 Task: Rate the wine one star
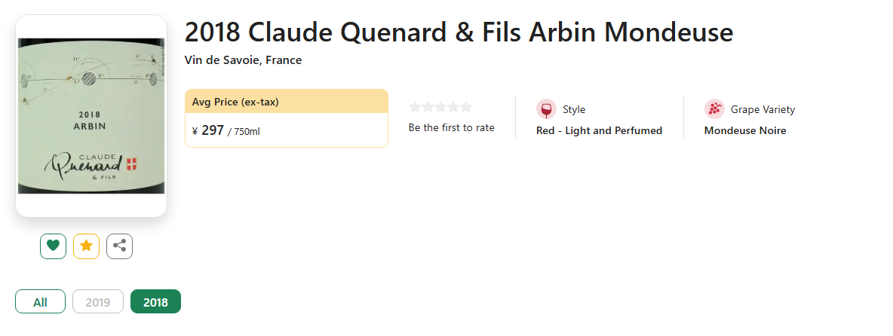(415, 107)
